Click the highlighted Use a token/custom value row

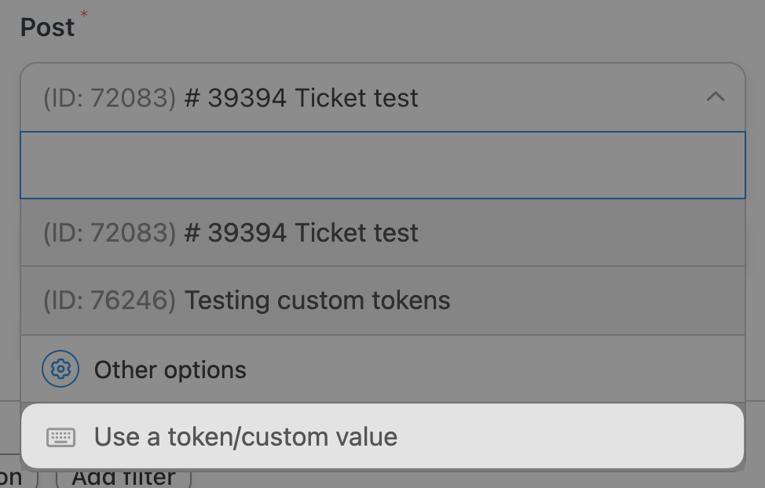tap(244, 437)
